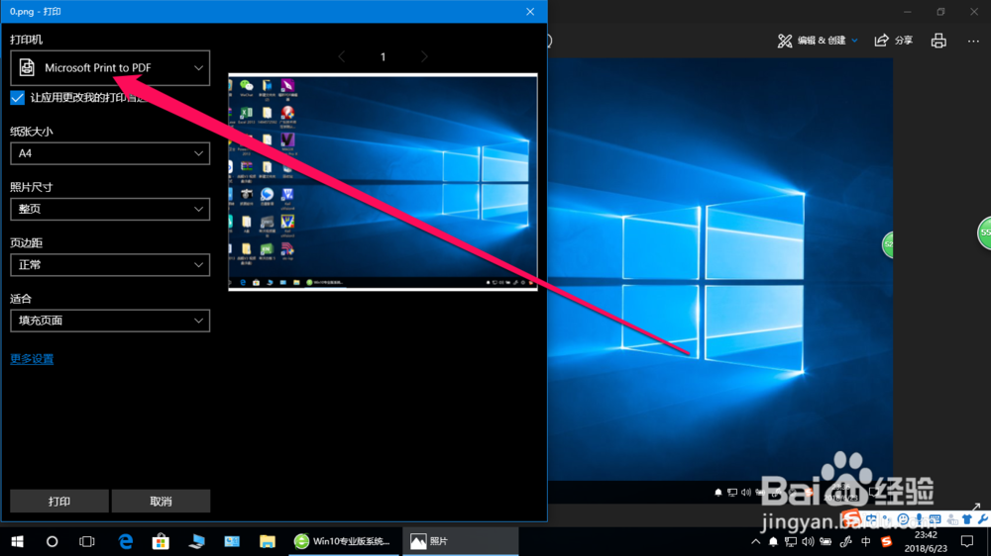Screen dimensions: 991x556
Task: Toggle the allow app to change print preferences checkbox
Action: pos(17,98)
